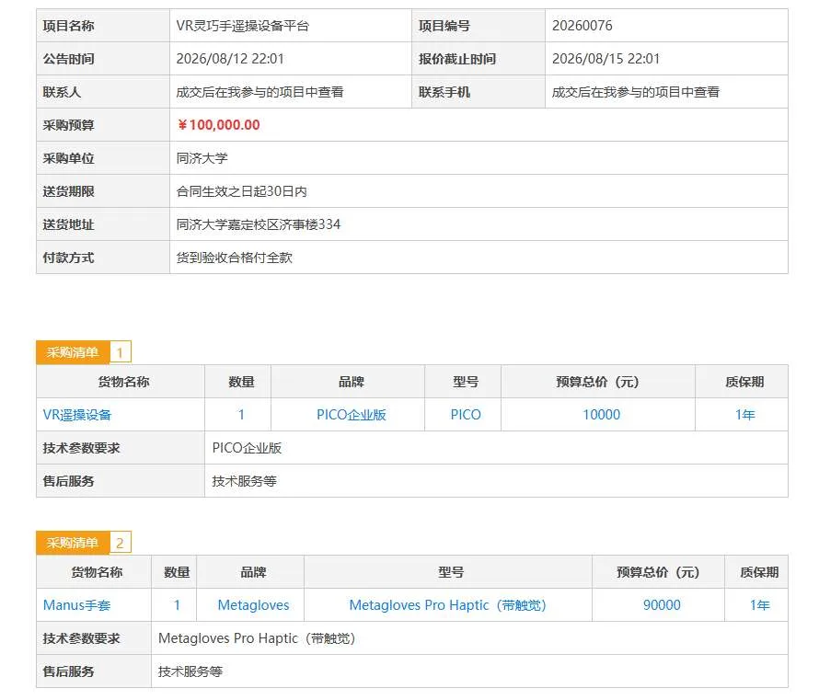Click delivery address 同济大学嘉定校区济事楼334
The height and width of the screenshot is (700, 819).
point(258,224)
